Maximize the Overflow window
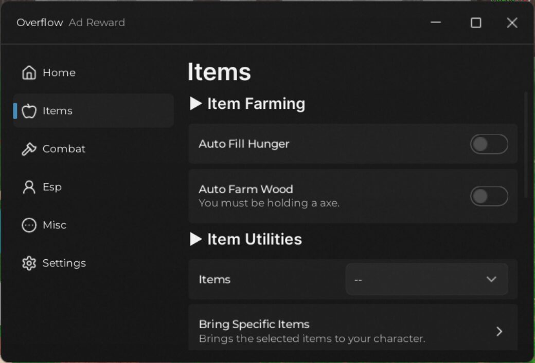 476,23
